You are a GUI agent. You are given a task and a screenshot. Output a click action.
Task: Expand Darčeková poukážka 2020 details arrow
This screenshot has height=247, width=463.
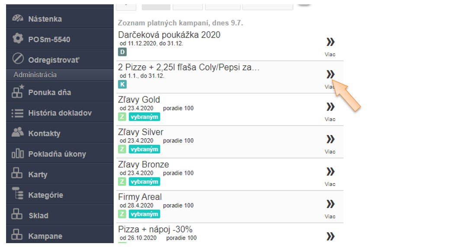(x=330, y=42)
